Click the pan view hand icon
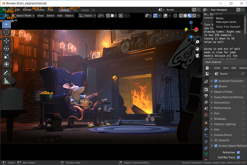The image size is (247, 165). [197, 49]
